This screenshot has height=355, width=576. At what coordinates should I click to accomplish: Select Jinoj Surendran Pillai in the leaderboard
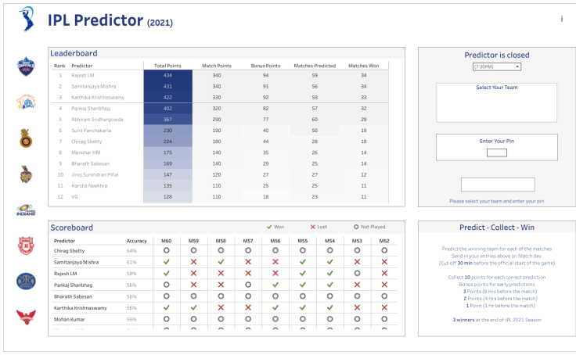pos(95,174)
